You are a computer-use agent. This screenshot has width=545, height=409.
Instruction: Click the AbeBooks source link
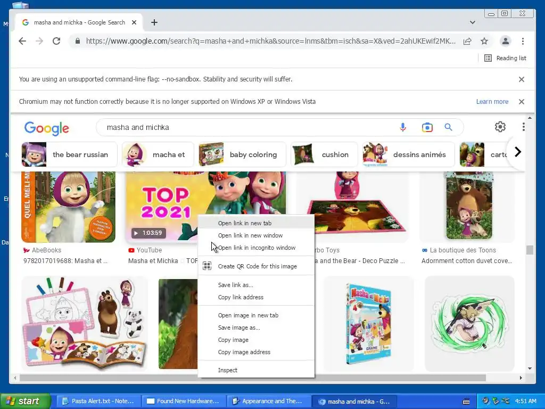(x=42, y=250)
